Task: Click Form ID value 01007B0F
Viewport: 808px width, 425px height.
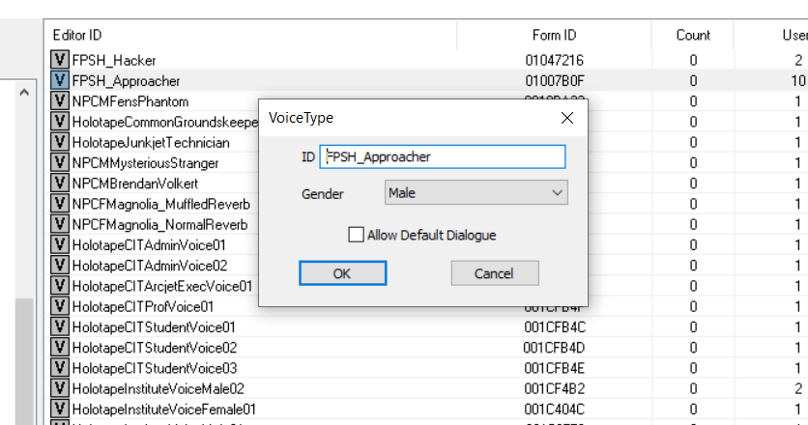Action: pos(555,81)
